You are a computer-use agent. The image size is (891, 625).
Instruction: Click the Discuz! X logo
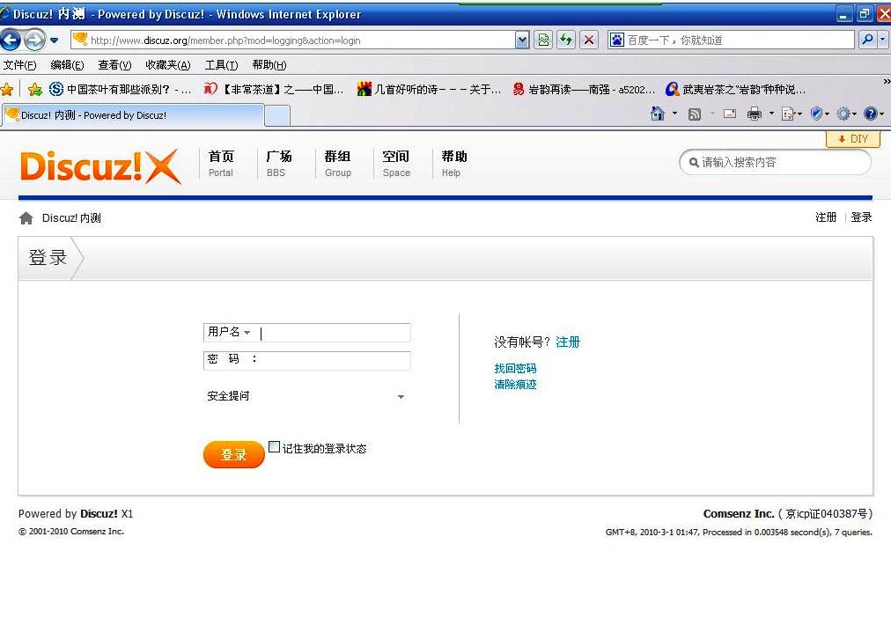(101, 166)
